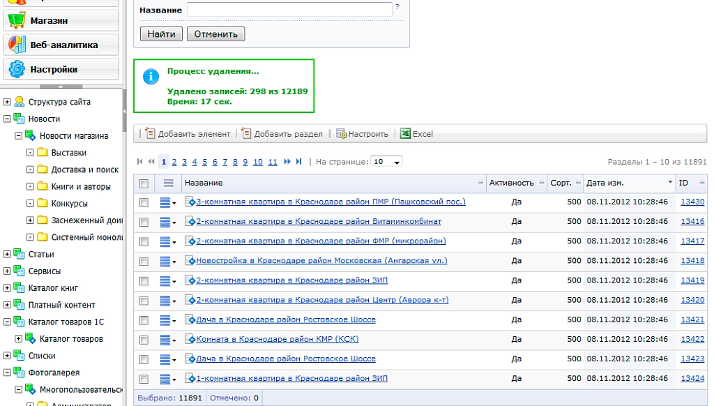The height and width of the screenshot is (406, 714).
Task: Click the Структура сайта tree icon
Action: [x=19, y=101]
